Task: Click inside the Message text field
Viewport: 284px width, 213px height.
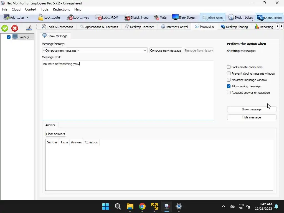Action: point(128,90)
